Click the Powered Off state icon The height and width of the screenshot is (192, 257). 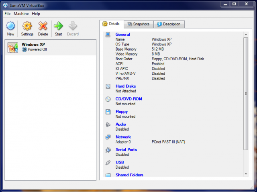[24, 49]
